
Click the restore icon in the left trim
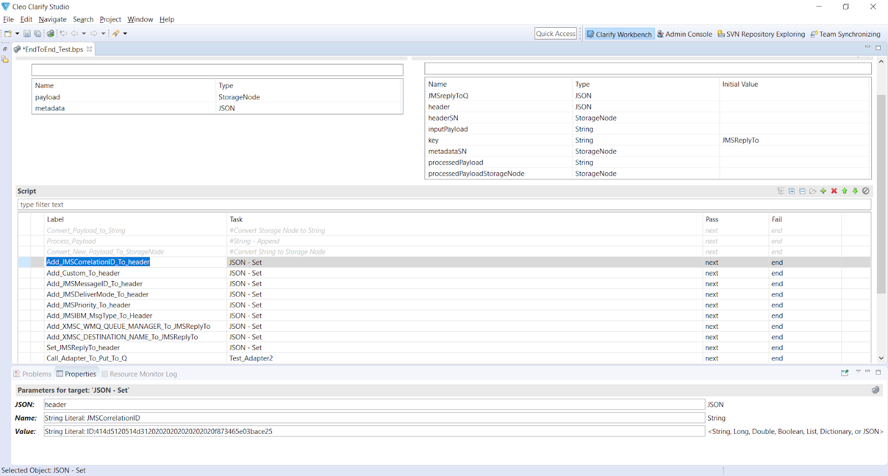[x=5, y=49]
